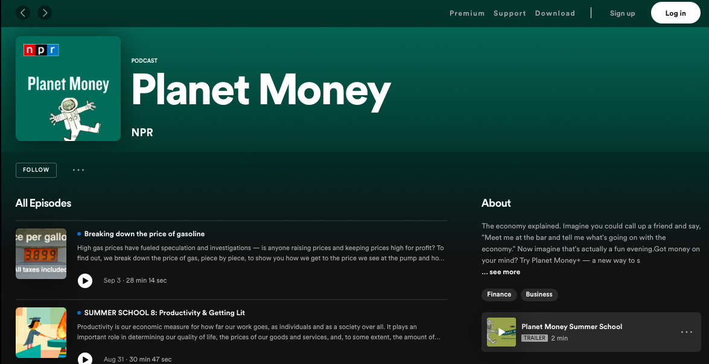The image size is (709, 364).
Task: Click the TRAILER badge
Action: pyautogui.click(x=535, y=338)
